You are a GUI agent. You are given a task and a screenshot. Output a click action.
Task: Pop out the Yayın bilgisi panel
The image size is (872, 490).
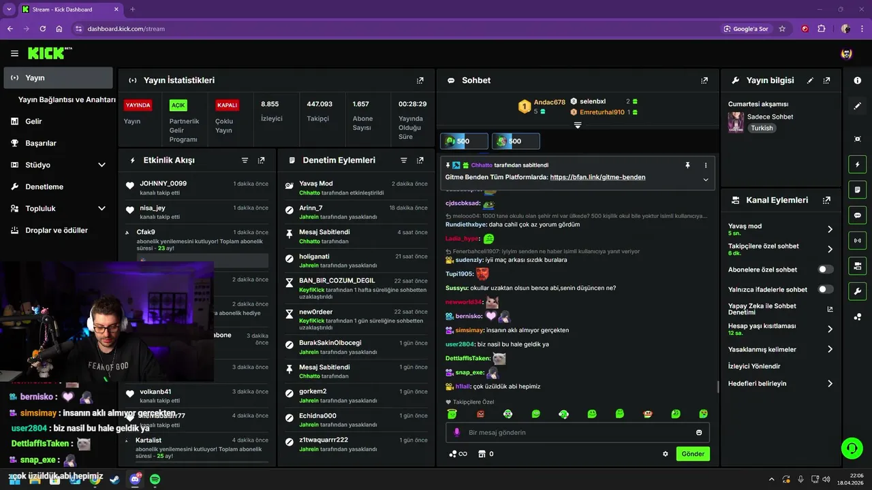coord(826,80)
